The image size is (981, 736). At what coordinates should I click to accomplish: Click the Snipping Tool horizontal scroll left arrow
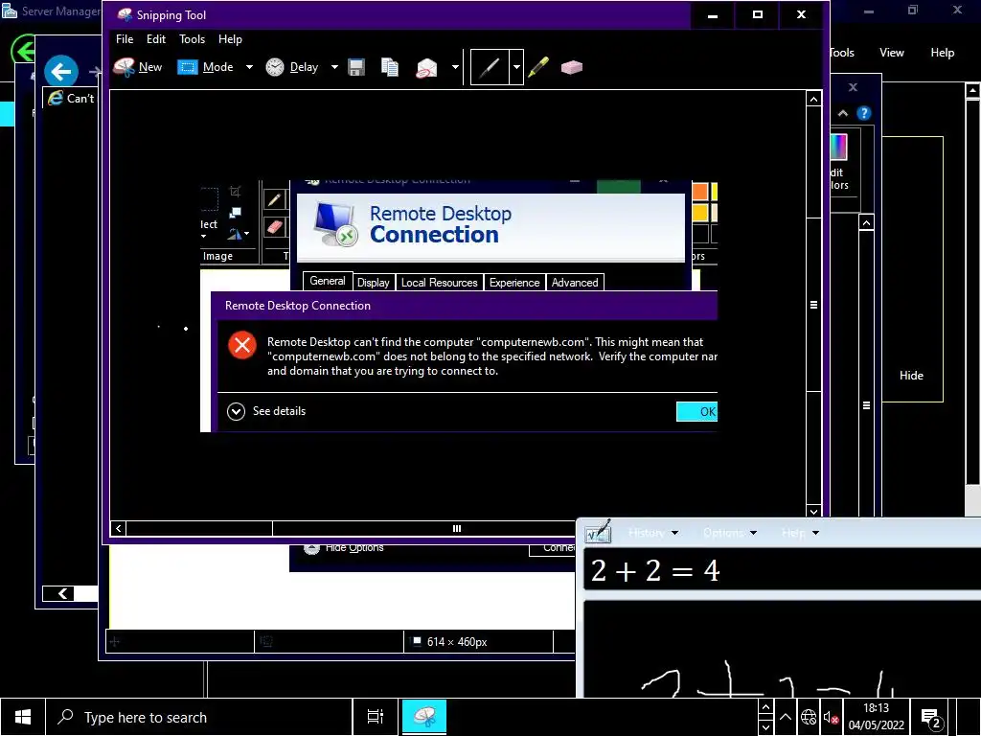point(118,528)
